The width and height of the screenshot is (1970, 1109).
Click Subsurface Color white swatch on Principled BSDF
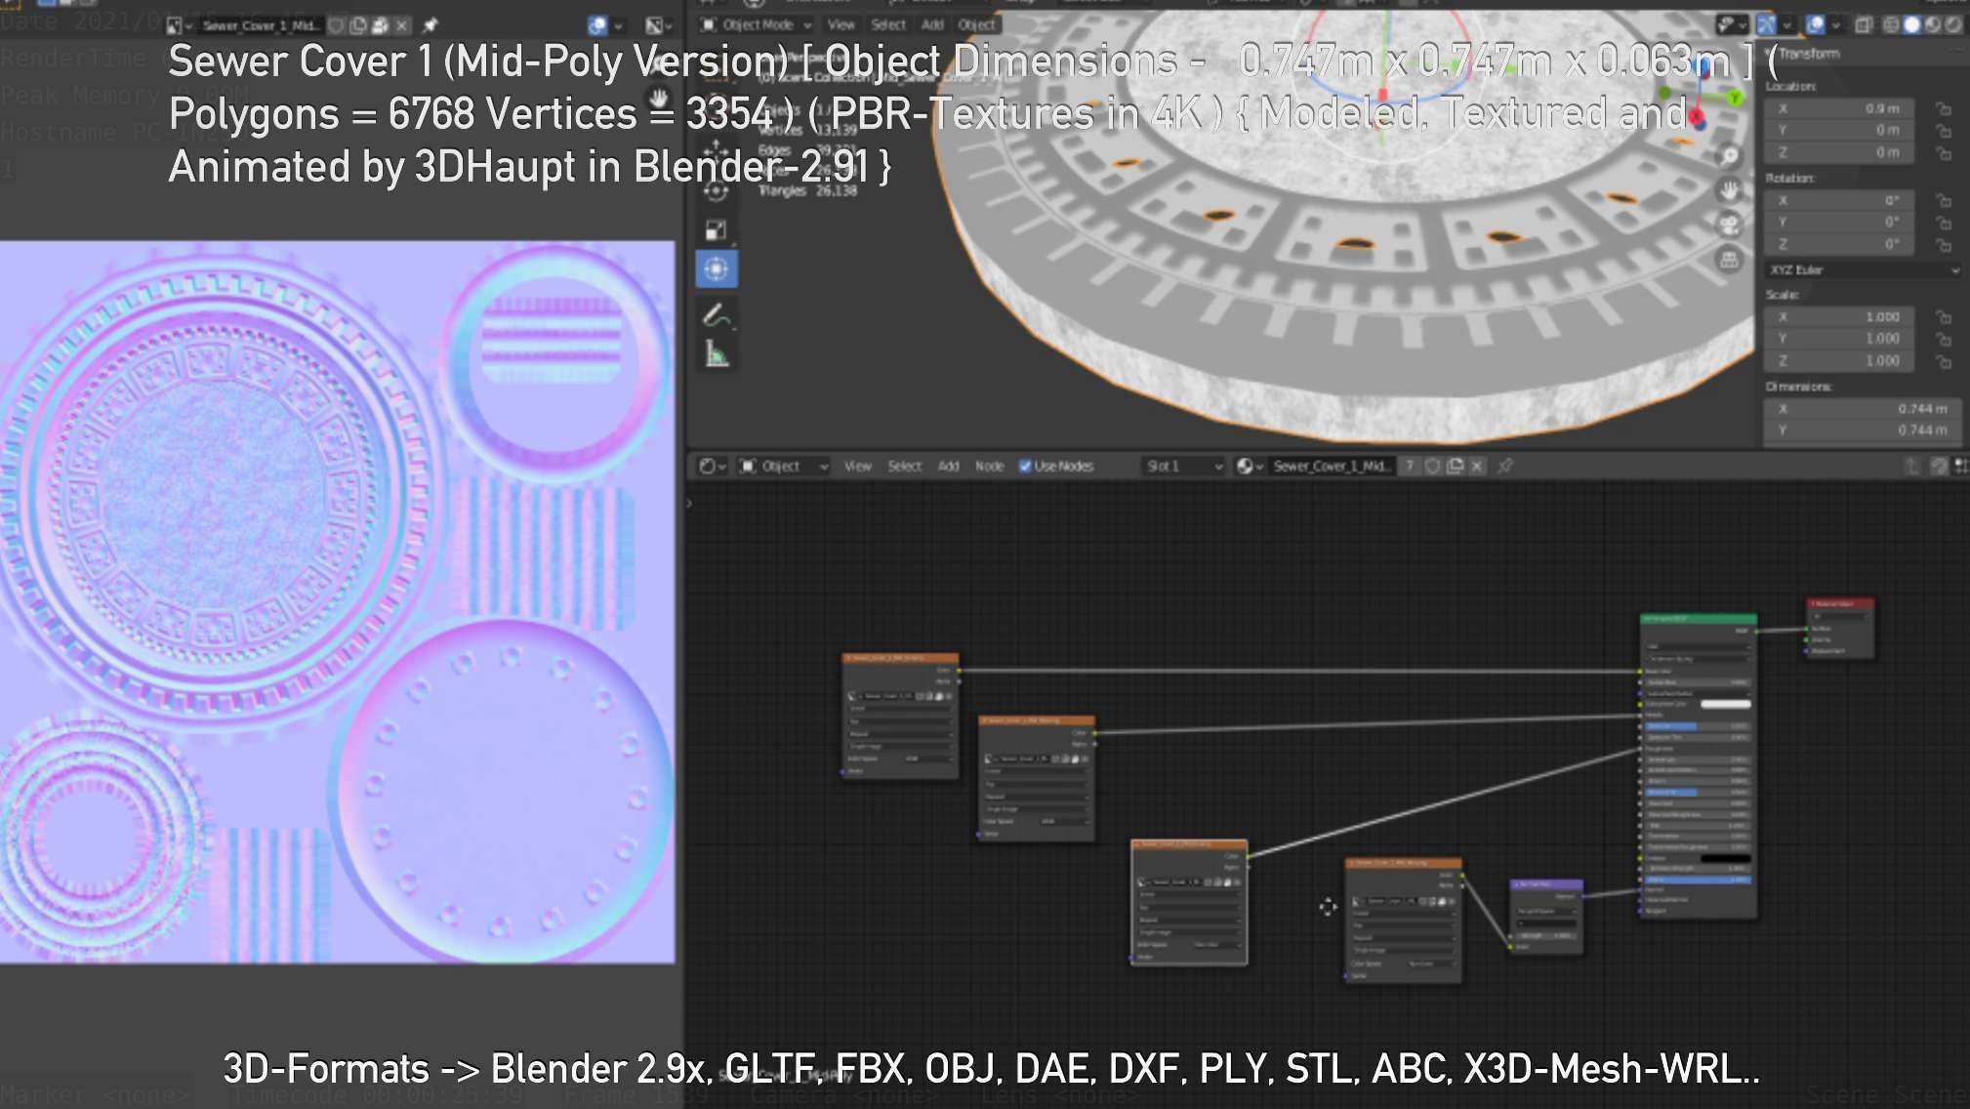coord(1725,704)
